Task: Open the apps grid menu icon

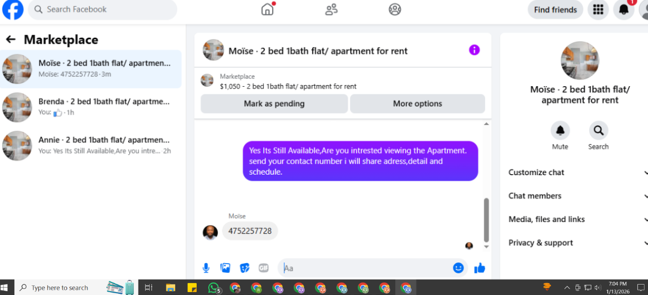Action: click(598, 10)
